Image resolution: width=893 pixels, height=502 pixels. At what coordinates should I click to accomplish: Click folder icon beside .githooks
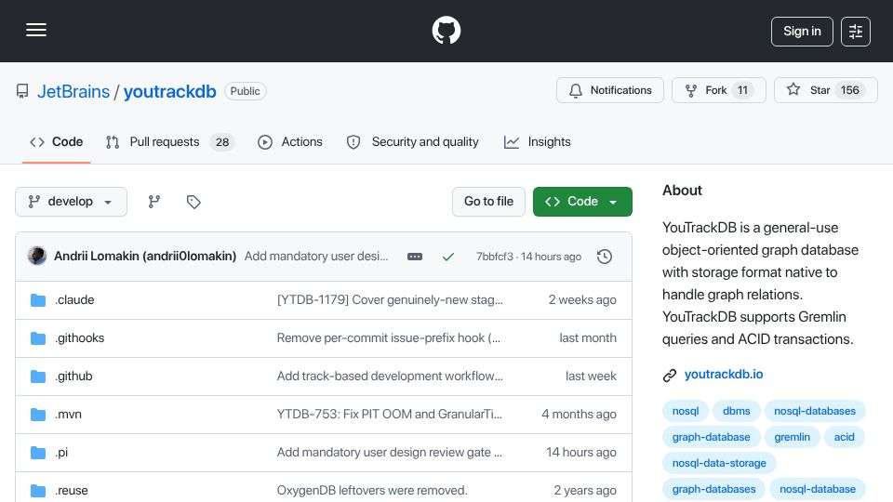click(38, 338)
